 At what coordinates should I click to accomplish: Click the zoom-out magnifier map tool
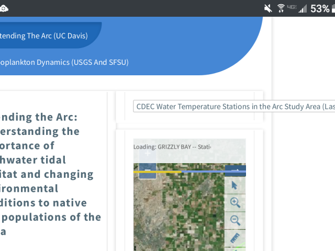235,221
